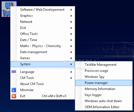The width and height of the screenshot is (134, 112).
Task: Expand arrow next to Language
Action: [x=71, y=72]
